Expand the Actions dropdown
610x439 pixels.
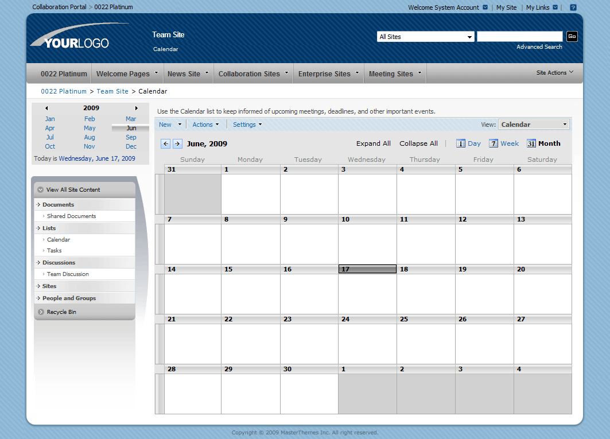pyautogui.click(x=205, y=124)
